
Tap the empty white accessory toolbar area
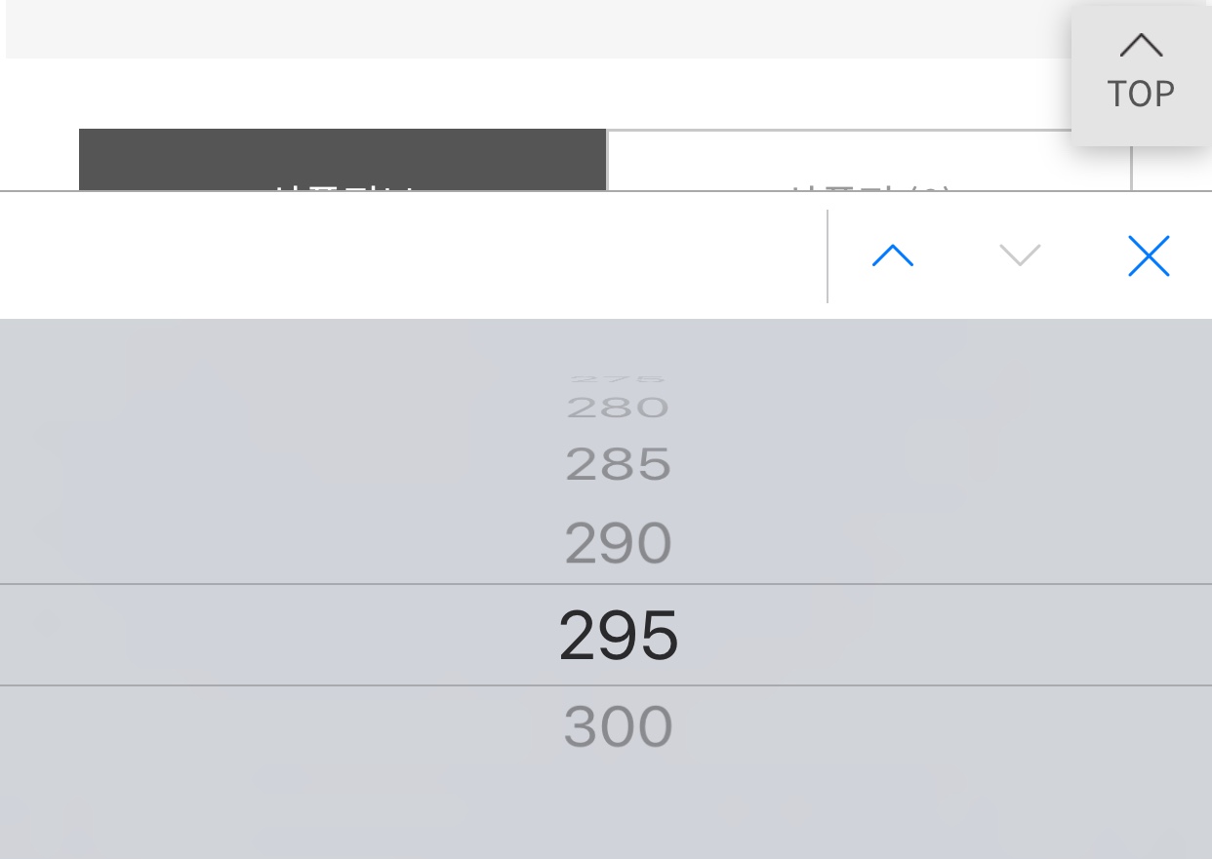point(413,255)
